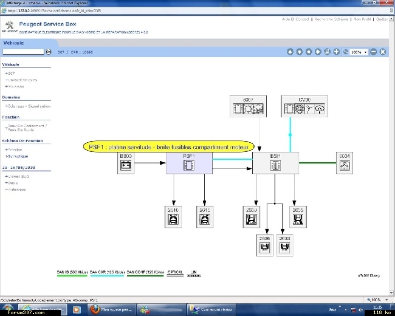Viewport: 395px width, 316px height.
Task: Open the Éclairage - Signalisation domain link
Action: pos(28,106)
